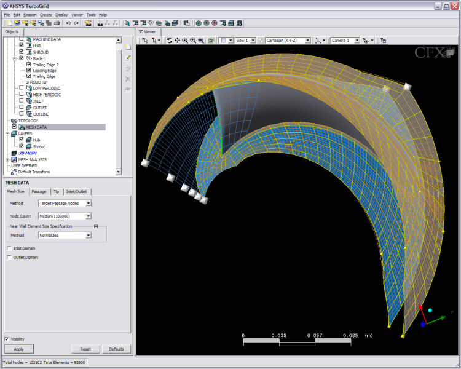Image resolution: width=461 pixels, height=369 pixels.
Task: Click the Edit pencil icon beside the tree
Action: [128, 58]
